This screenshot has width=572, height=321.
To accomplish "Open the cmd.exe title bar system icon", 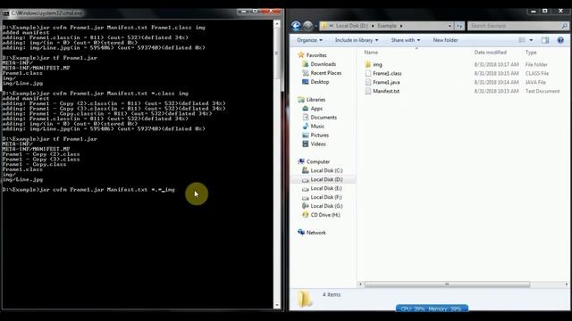I will 5,13.
